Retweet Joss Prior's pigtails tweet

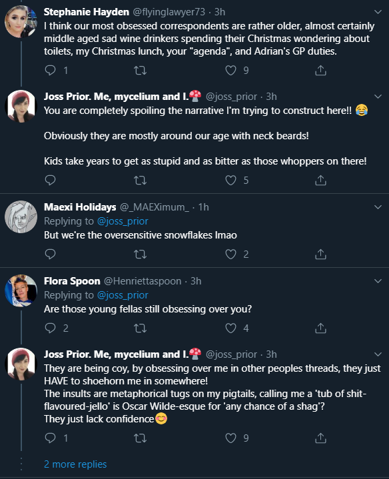[x=140, y=438]
